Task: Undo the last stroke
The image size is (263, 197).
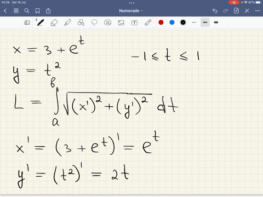Action: (215, 11)
